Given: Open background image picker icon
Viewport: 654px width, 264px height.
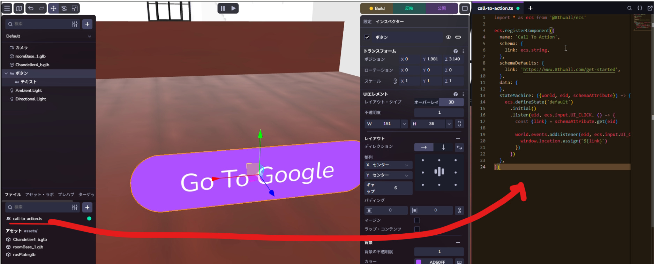Looking at the screenshot, I should pos(459,262).
